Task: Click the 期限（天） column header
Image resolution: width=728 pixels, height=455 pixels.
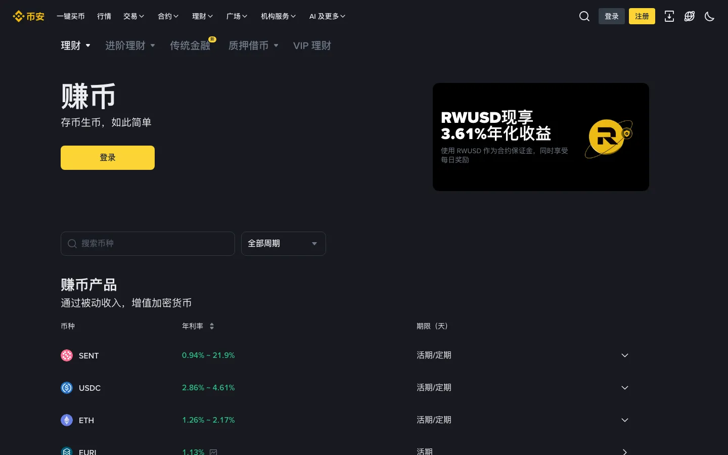Action: tap(432, 326)
